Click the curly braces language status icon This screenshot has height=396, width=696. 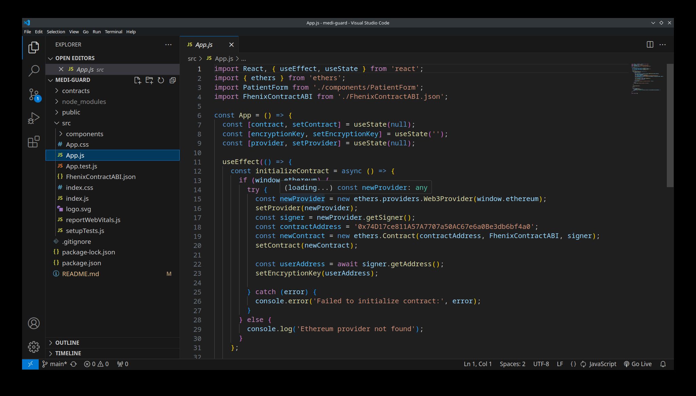tap(573, 364)
